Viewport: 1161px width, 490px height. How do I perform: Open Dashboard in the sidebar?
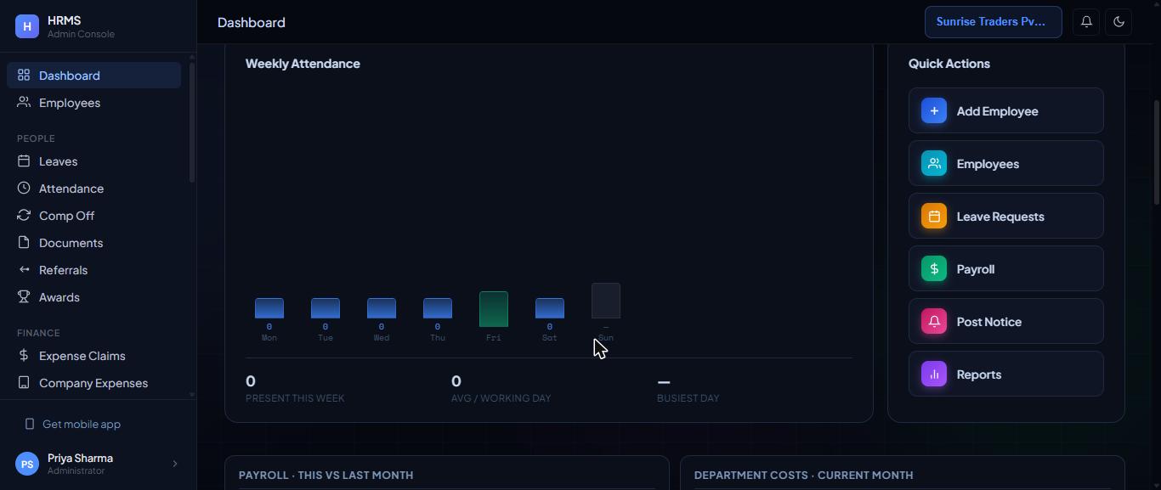93,75
